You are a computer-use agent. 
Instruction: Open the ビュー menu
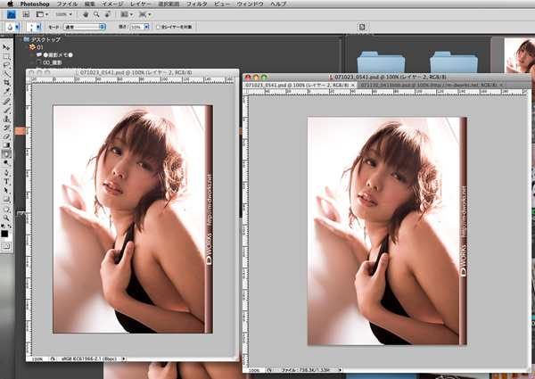(222, 4)
